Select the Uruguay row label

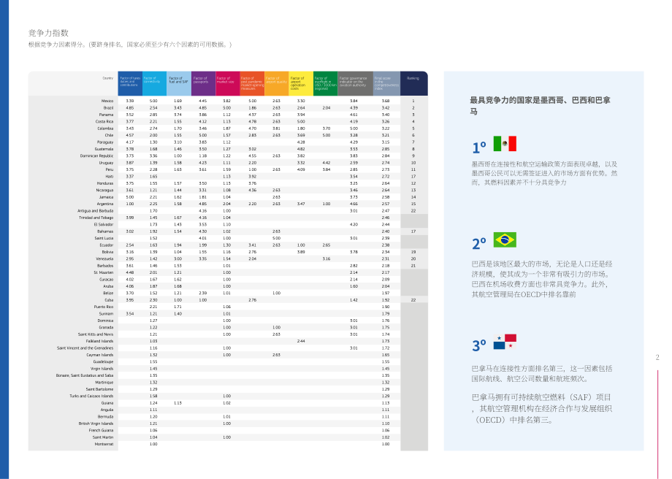click(107, 163)
